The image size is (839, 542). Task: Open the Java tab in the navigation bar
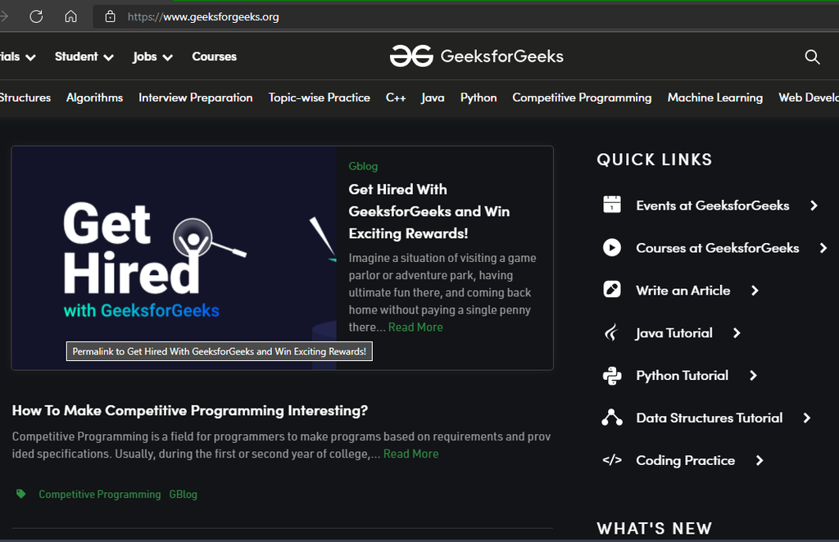(x=433, y=97)
